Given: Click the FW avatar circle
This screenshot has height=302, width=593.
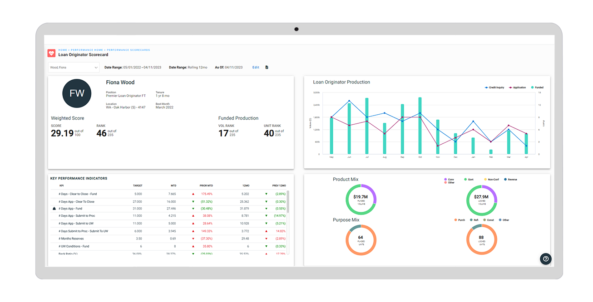Looking at the screenshot, I should [77, 93].
